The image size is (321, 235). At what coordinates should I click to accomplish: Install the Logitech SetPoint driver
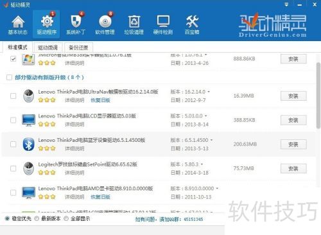(293, 169)
